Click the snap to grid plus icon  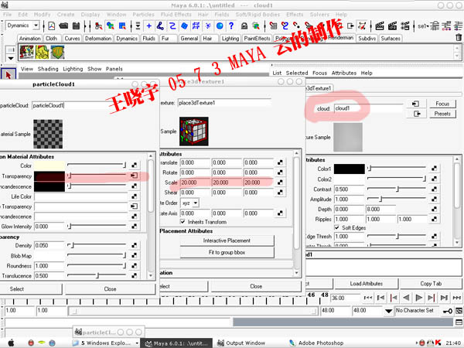point(148,26)
